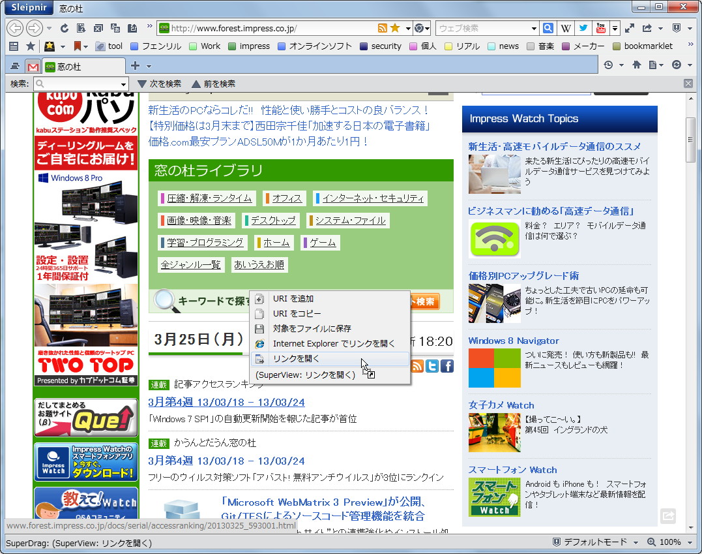Open the 'デスクトップ' library link

tap(273, 220)
